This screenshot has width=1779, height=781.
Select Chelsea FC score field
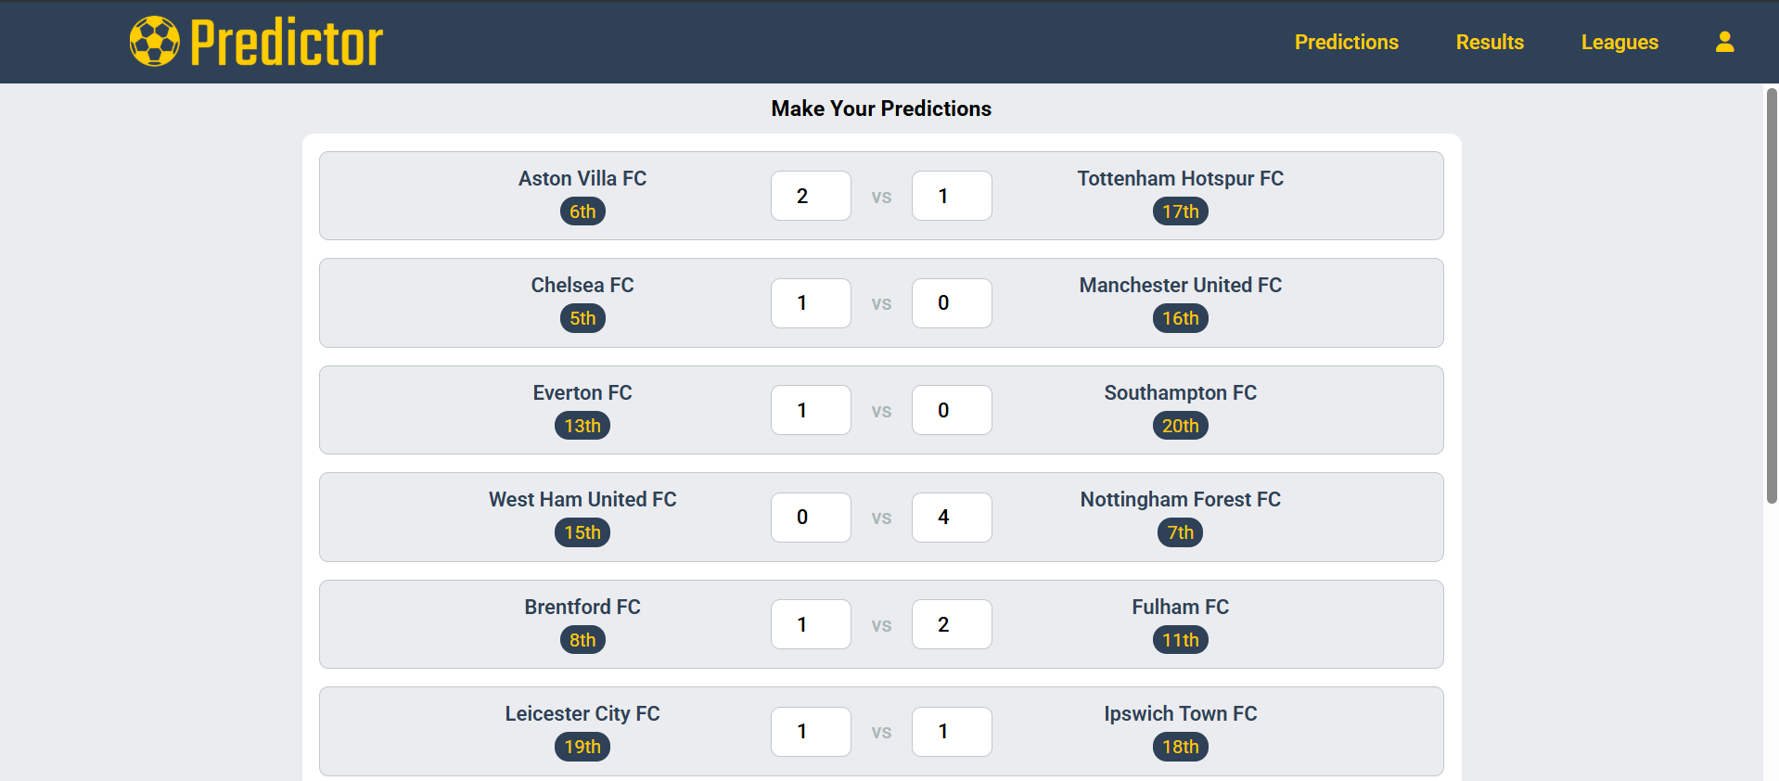point(811,303)
